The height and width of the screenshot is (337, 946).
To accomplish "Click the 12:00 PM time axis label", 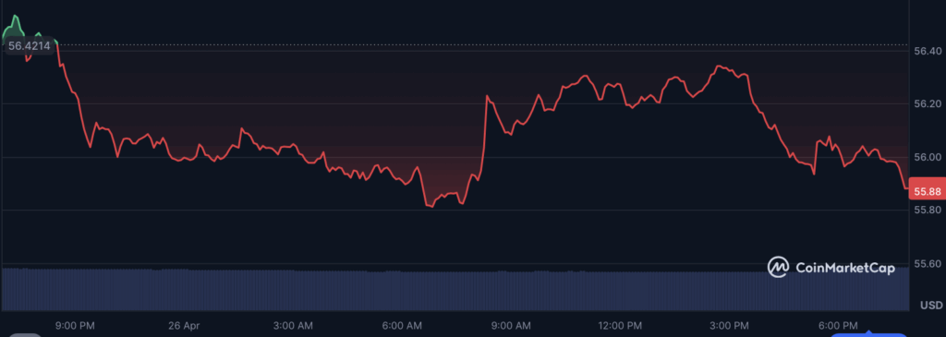I will point(620,325).
